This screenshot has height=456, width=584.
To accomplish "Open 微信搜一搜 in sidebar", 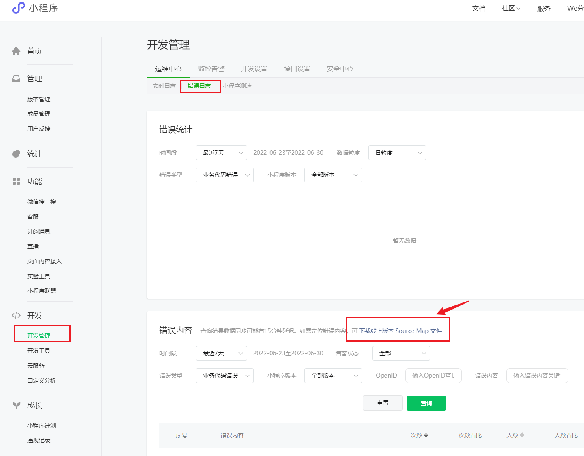I will pyautogui.click(x=42, y=202).
